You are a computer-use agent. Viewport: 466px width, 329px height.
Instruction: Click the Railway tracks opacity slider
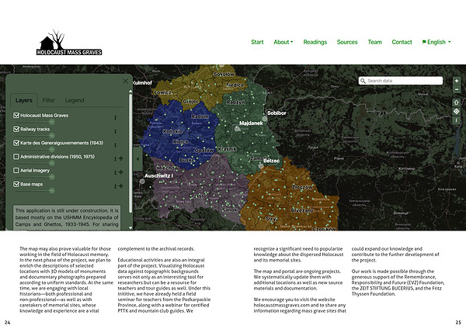[x=35, y=136]
